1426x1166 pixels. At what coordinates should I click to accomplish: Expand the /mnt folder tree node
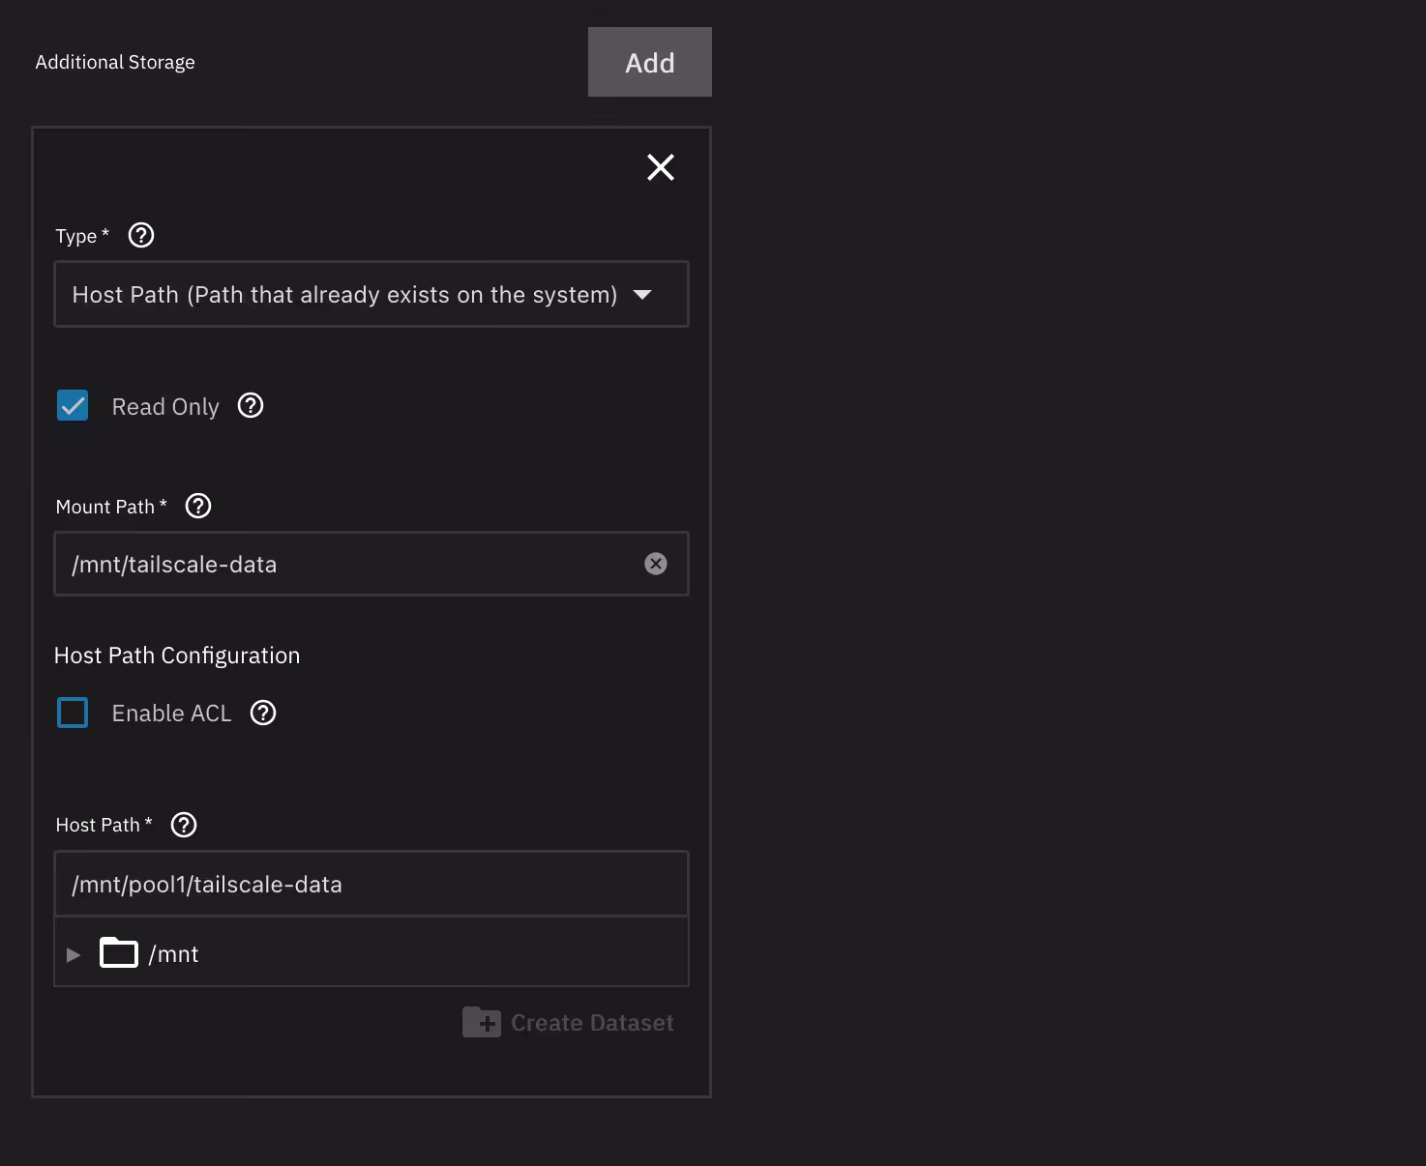pyautogui.click(x=74, y=955)
